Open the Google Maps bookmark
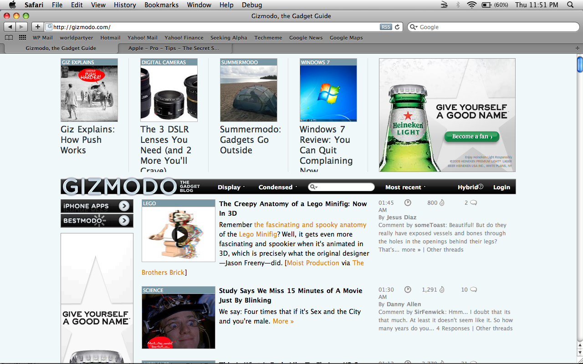The image size is (583, 364). tap(346, 38)
